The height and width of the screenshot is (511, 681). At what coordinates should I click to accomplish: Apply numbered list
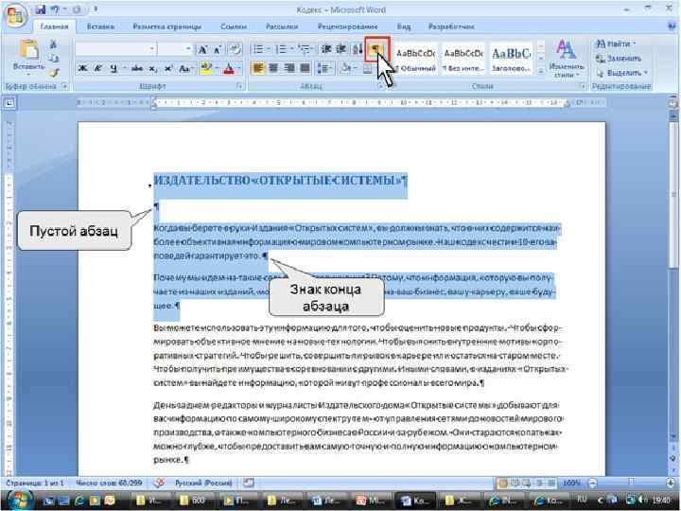(x=281, y=49)
